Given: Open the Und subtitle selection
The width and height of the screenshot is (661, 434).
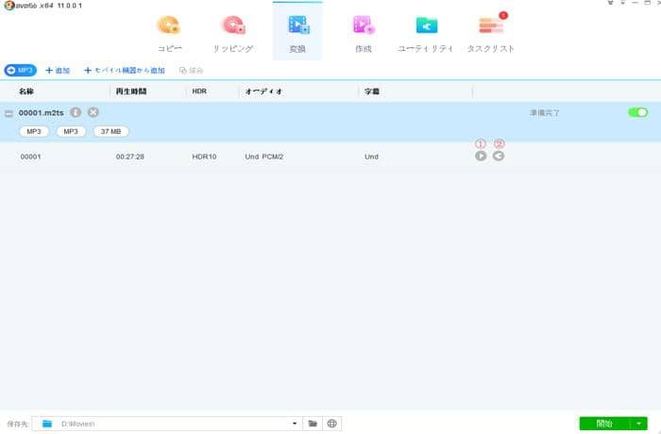Looking at the screenshot, I should coord(371,157).
